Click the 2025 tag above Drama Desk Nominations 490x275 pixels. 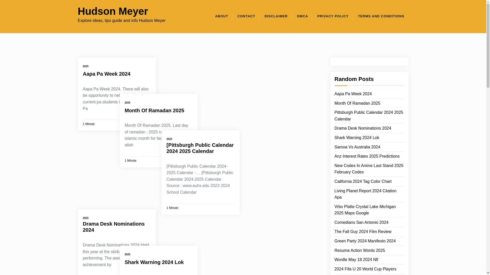click(85, 218)
